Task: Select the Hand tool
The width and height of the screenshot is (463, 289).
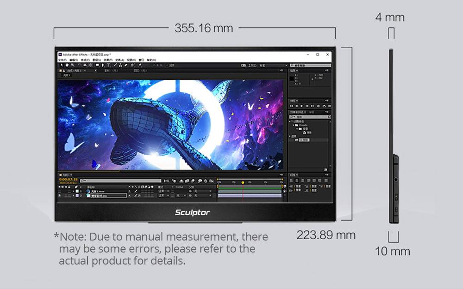Action: [67, 65]
